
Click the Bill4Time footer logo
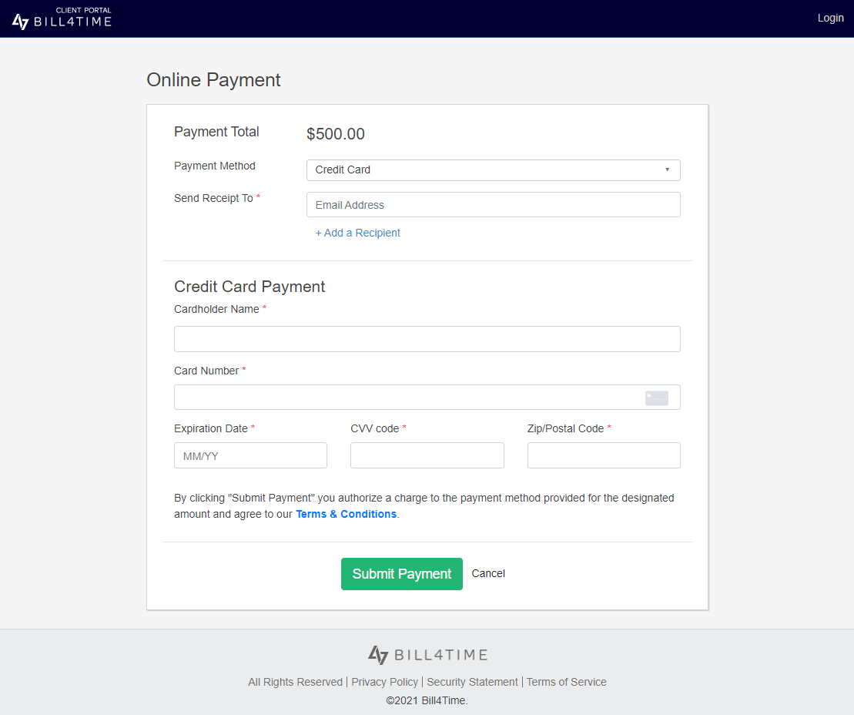(x=427, y=654)
